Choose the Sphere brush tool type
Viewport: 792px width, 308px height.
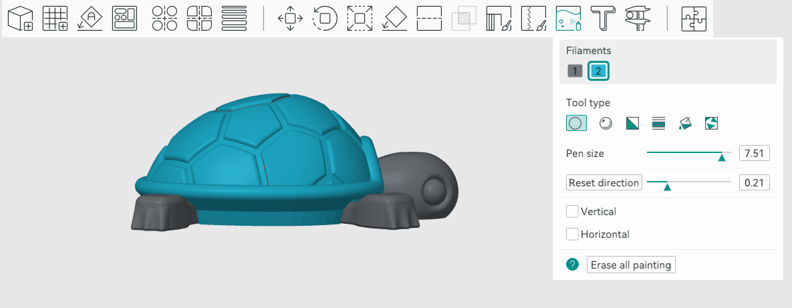606,123
